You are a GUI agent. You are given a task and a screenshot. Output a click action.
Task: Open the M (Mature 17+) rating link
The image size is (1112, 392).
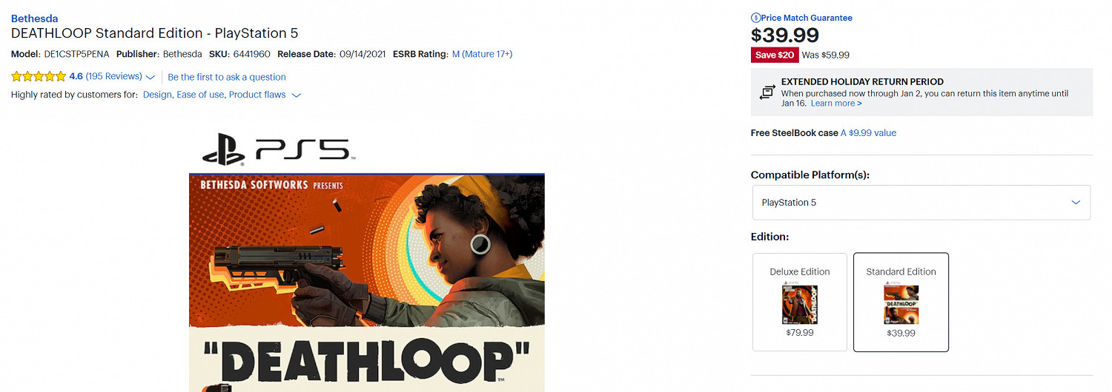pyautogui.click(x=482, y=54)
